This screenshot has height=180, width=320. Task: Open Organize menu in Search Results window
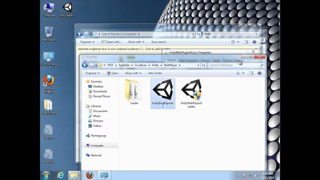coord(87,42)
